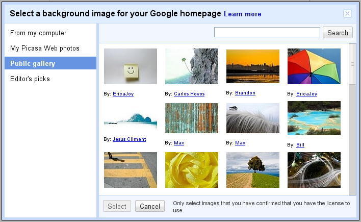361x222 pixels.
Task: Open the Learn more link
Action: [x=243, y=14]
